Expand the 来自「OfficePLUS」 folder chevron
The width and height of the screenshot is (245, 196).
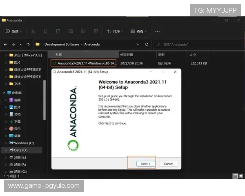(x=6, y=55)
